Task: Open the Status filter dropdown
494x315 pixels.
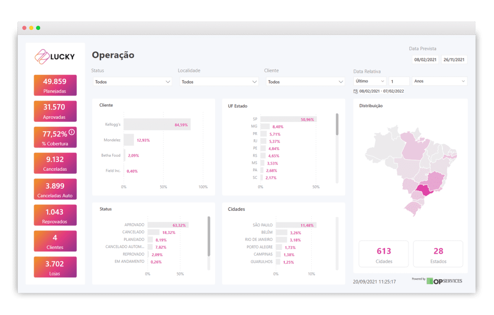Action: (132, 82)
